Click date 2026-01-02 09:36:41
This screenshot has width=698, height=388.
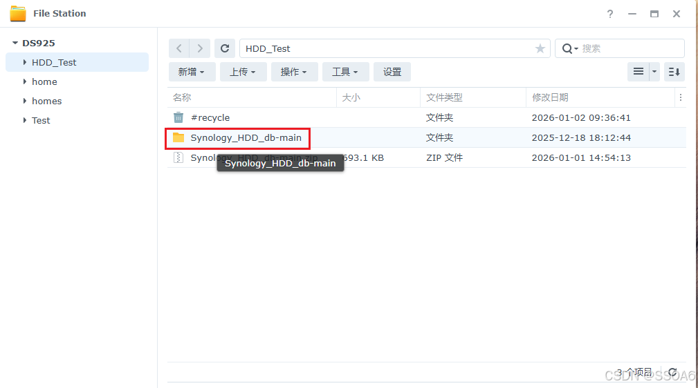pyautogui.click(x=581, y=118)
